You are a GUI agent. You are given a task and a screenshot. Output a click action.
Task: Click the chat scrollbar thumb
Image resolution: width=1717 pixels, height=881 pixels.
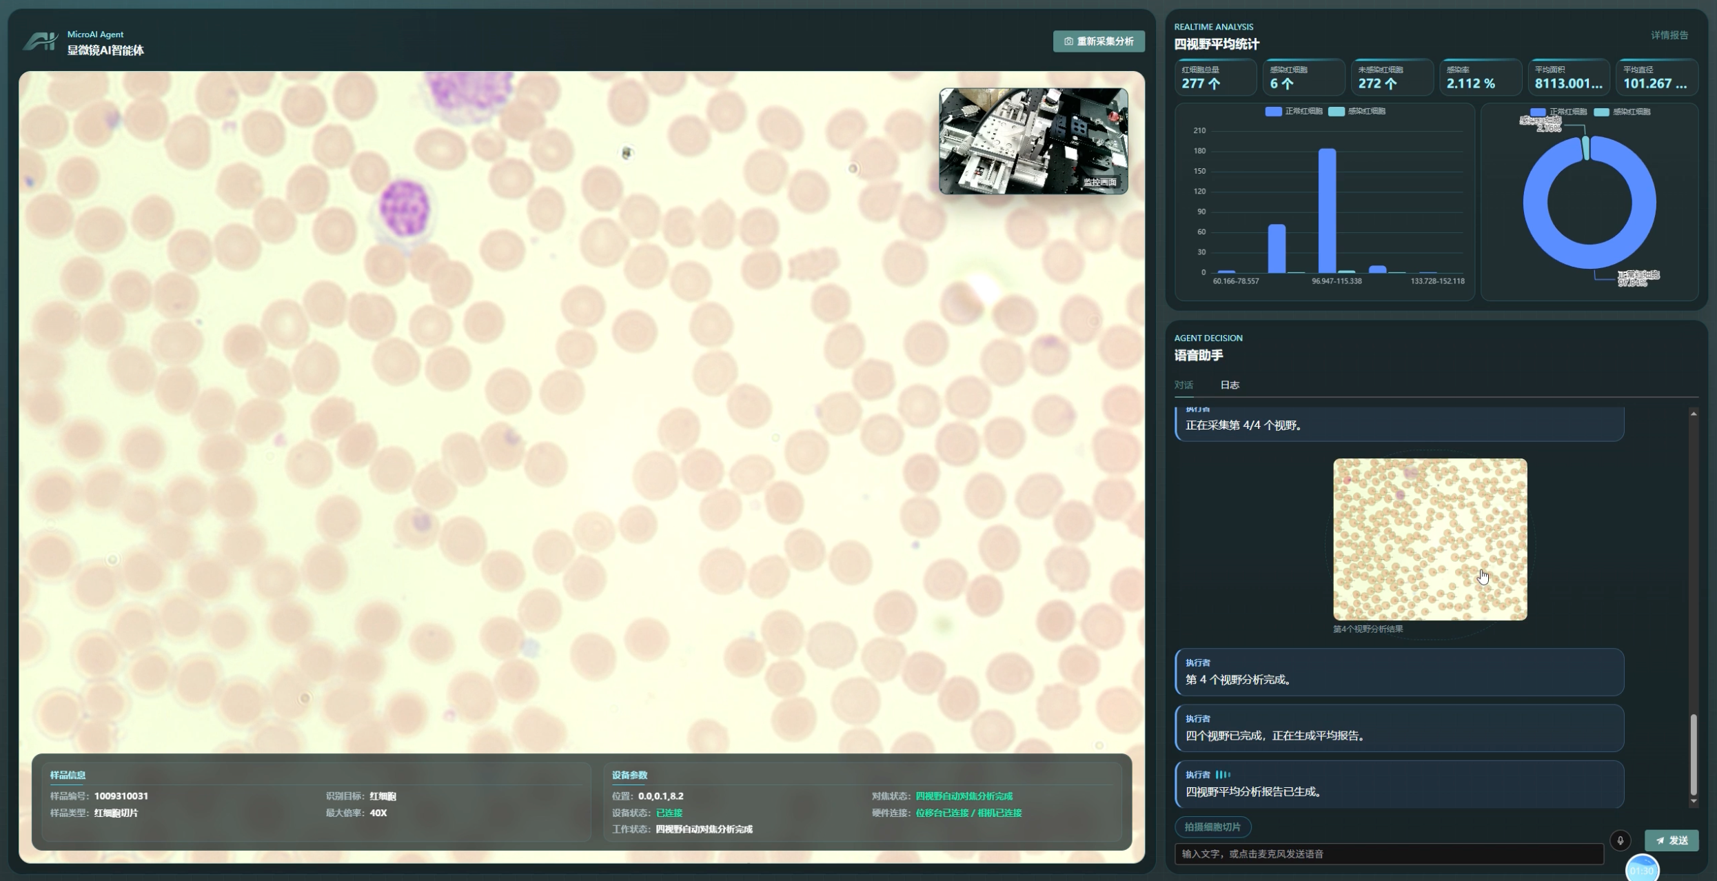pos(1693,755)
